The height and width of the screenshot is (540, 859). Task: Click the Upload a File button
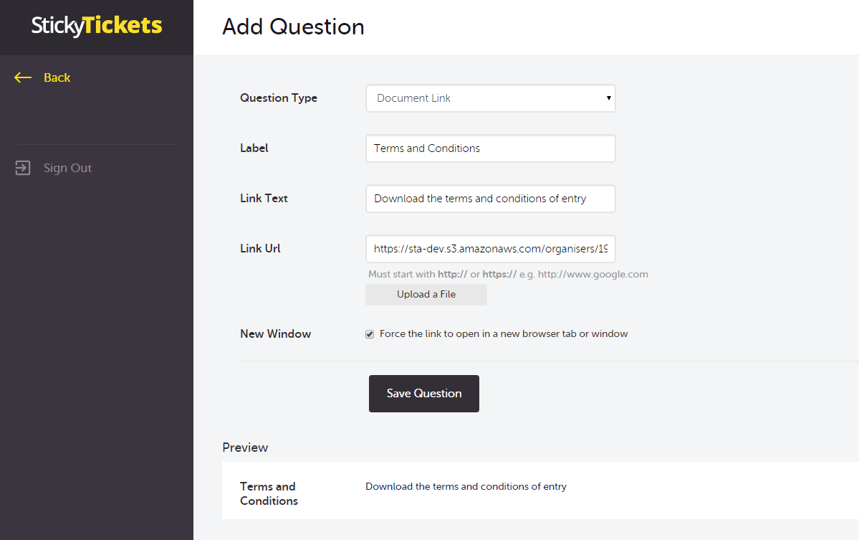click(426, 294)
